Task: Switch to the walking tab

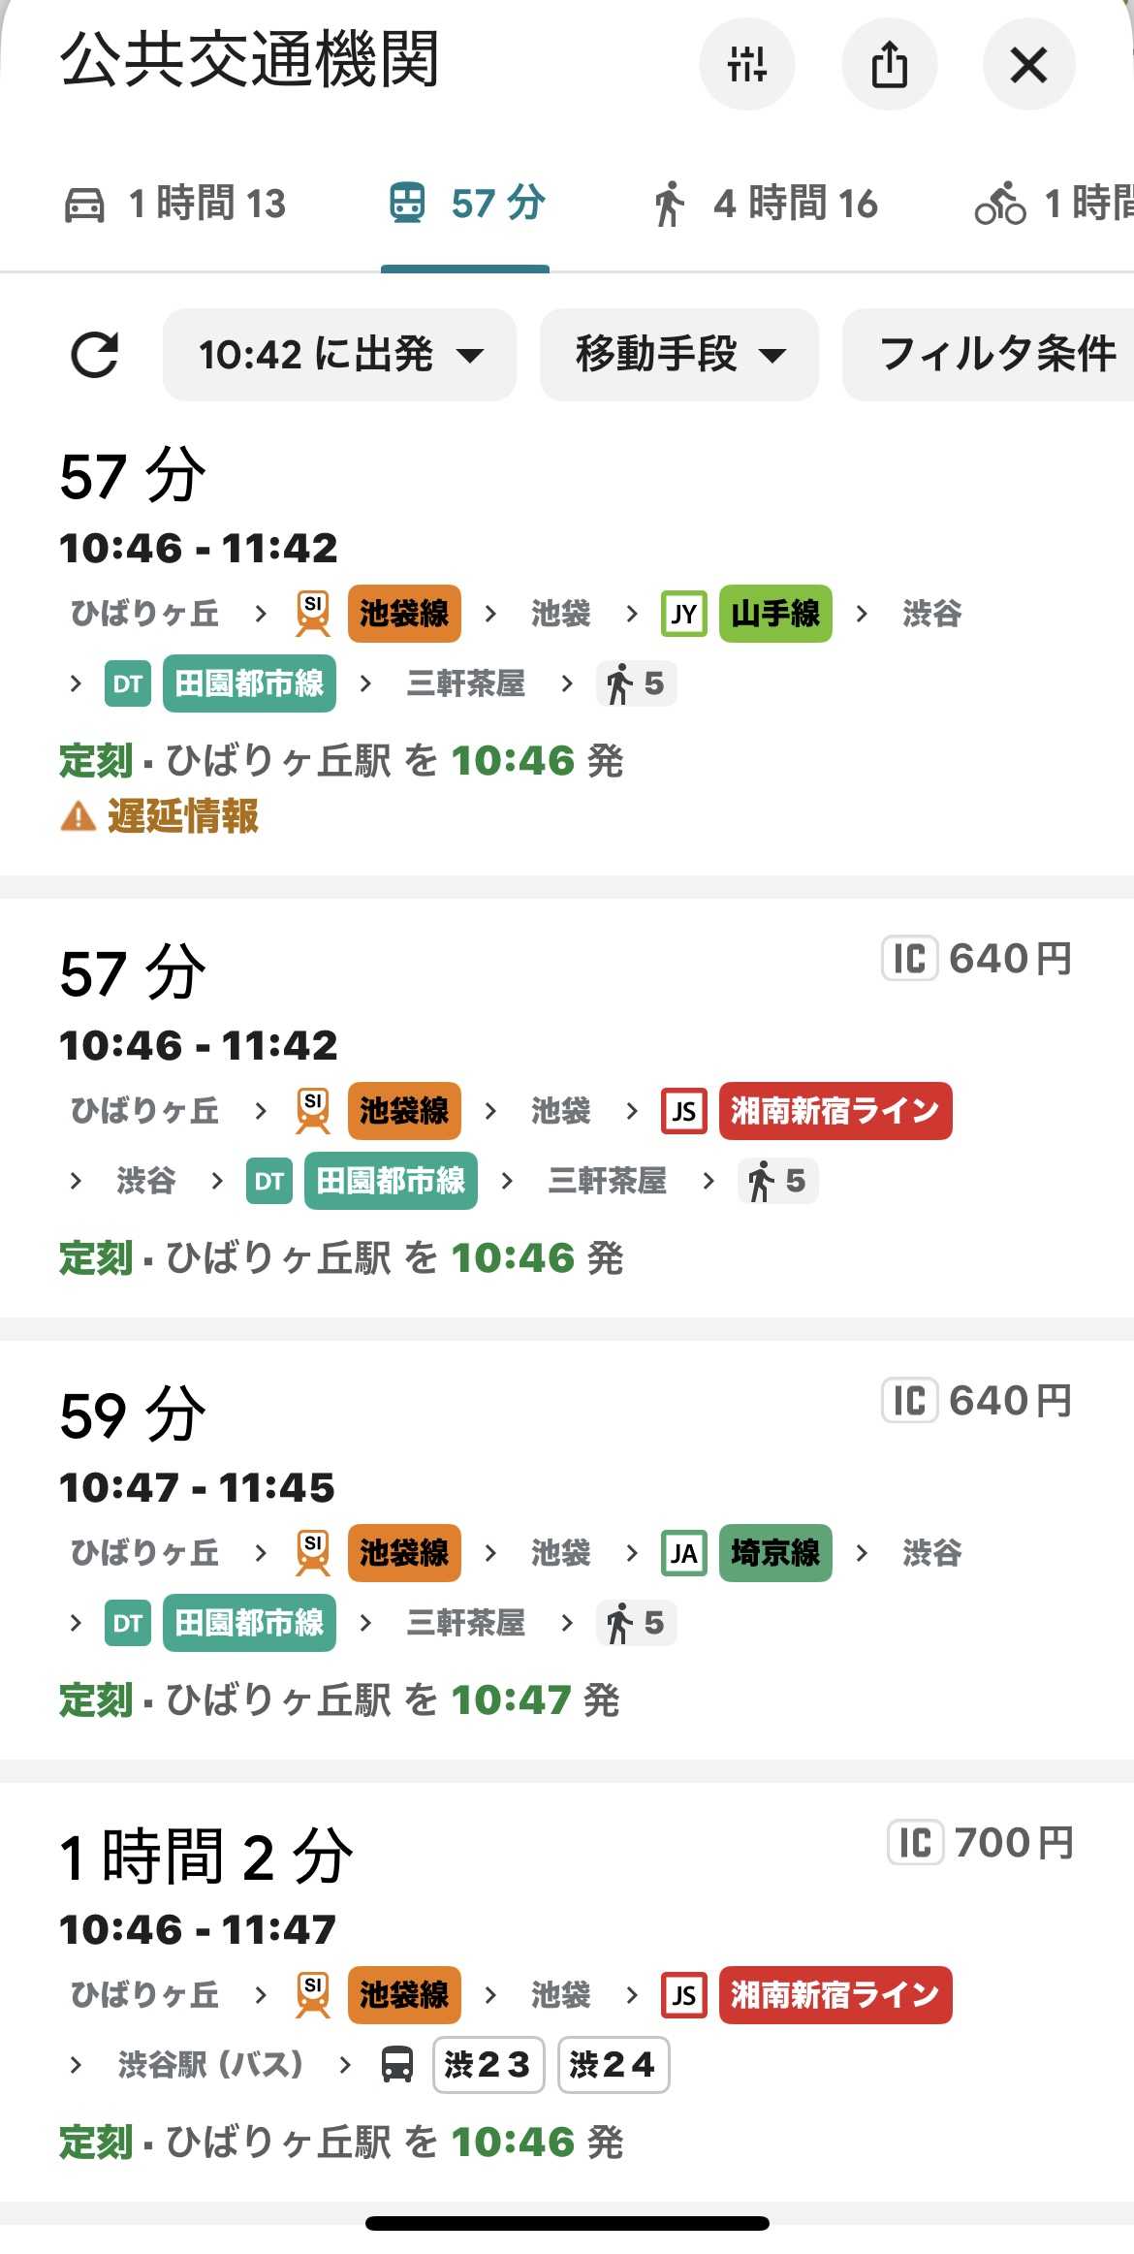Action: pos(766,204)
